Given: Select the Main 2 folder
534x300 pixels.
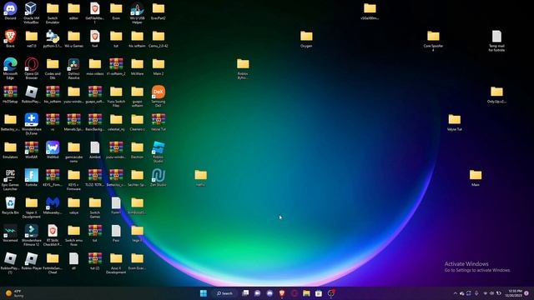Looking at the screenshot, I should [x=159, y=67].
